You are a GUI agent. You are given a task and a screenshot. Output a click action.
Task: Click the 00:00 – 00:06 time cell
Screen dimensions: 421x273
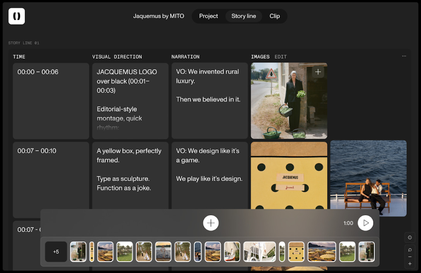pos(51,101)
